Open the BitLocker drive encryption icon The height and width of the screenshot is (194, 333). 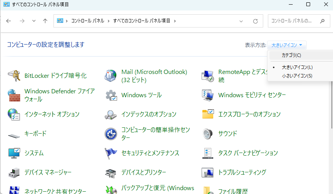pyautogui.click(x=14, y=76)
